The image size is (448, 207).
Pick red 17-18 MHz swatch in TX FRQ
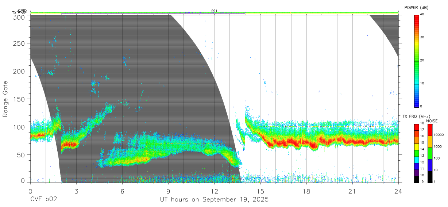tap(416, 127)
